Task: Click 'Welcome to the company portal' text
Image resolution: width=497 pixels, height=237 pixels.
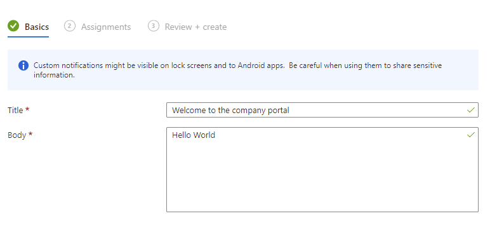Action: [x=230, y=111]
